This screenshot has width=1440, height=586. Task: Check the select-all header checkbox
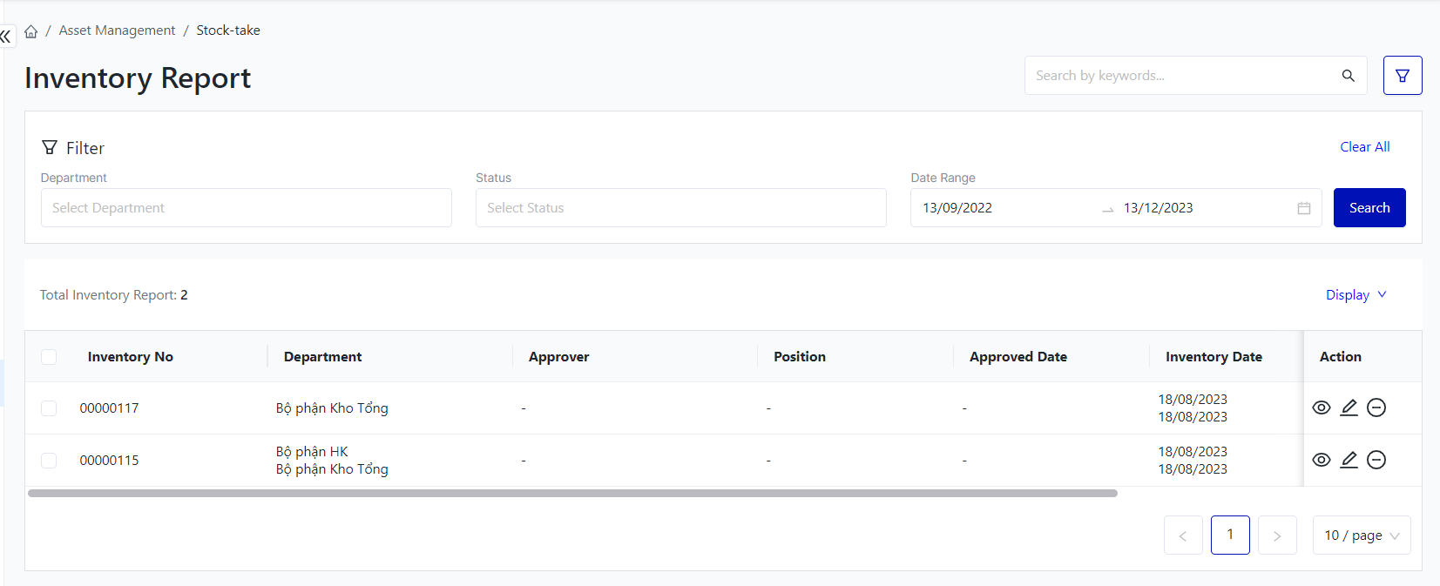(49, 357)
